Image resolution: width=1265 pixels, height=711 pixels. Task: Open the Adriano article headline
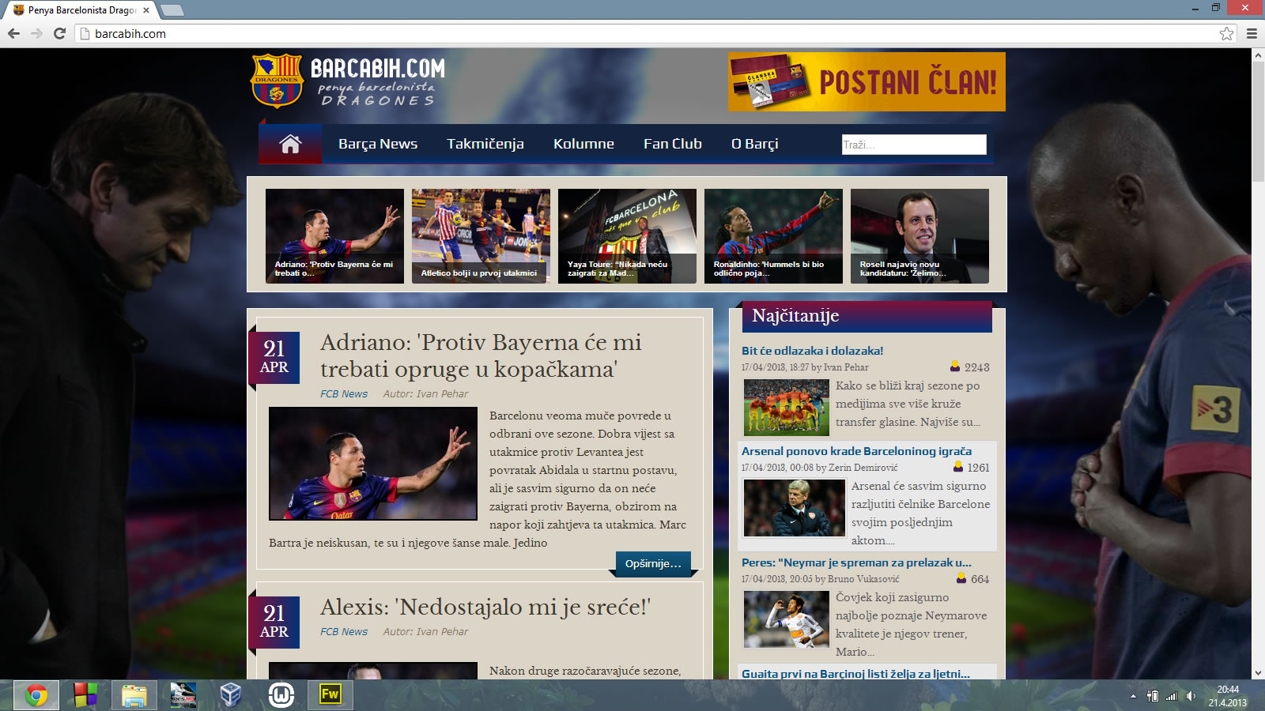(481, 355)
